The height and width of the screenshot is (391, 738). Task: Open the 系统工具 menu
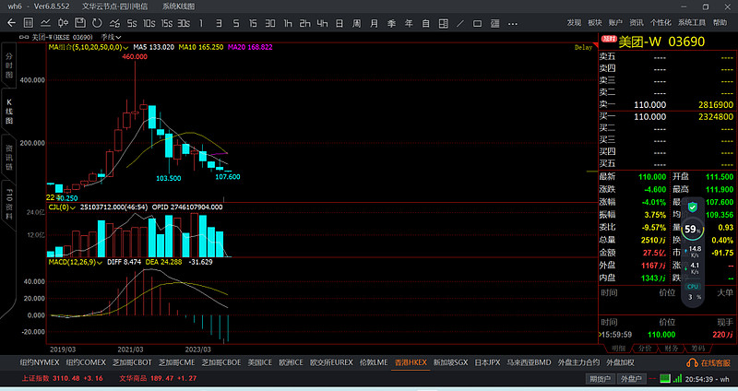click(691, 22)
